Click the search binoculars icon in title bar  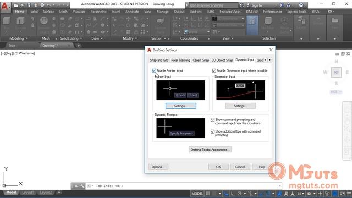pyautogui.click(x=241, y=5)
